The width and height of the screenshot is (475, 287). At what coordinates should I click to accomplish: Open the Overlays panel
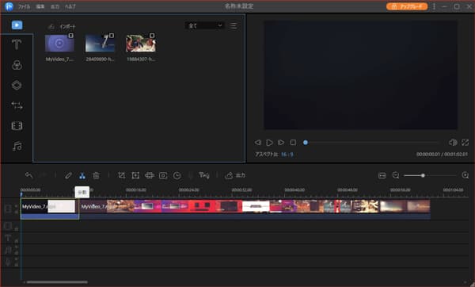(17, 86)
